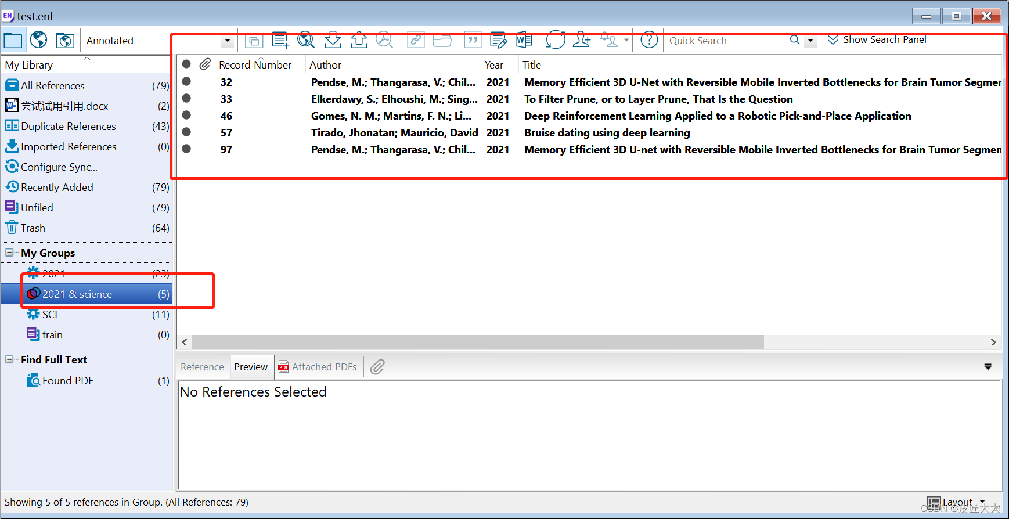Viewport: 1009px width, 519px height.
Task: Switch to Local Library Mode
Action: [x=13, y=40]
